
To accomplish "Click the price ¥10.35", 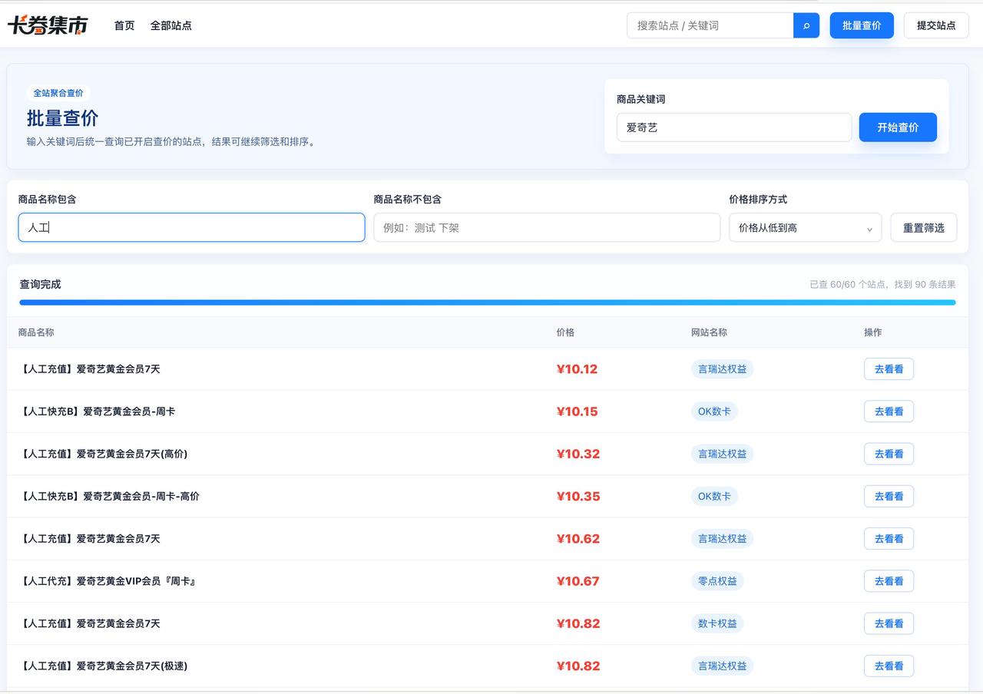I will tap(578, 496).
